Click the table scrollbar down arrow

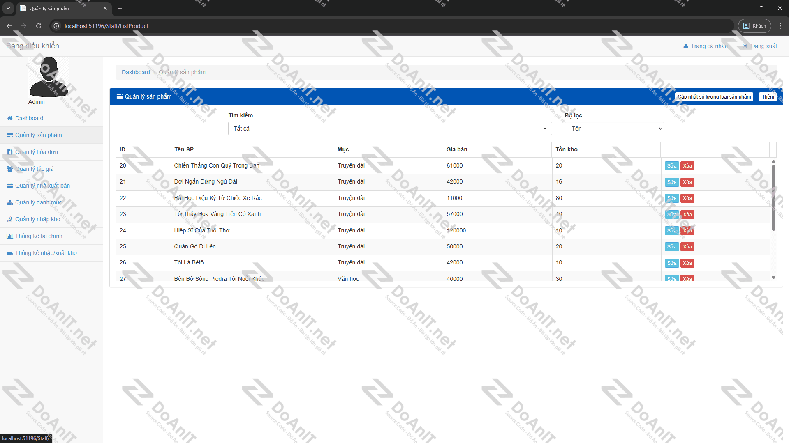coord(773,278)
